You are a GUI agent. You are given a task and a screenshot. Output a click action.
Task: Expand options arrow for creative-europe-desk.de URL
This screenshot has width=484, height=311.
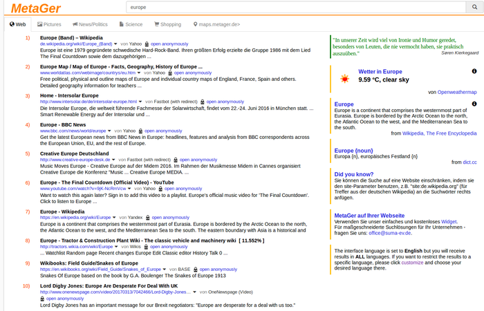[113, 160]
